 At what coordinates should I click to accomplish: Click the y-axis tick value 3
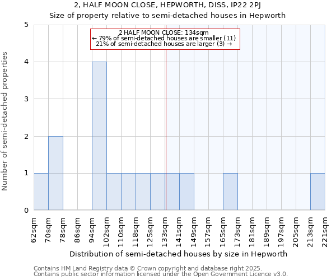pos(26,99)
